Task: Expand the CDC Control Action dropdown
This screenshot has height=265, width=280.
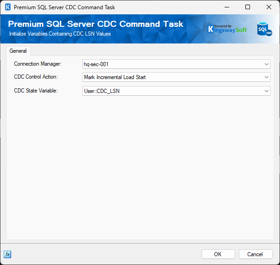Action: click(176, 77)
